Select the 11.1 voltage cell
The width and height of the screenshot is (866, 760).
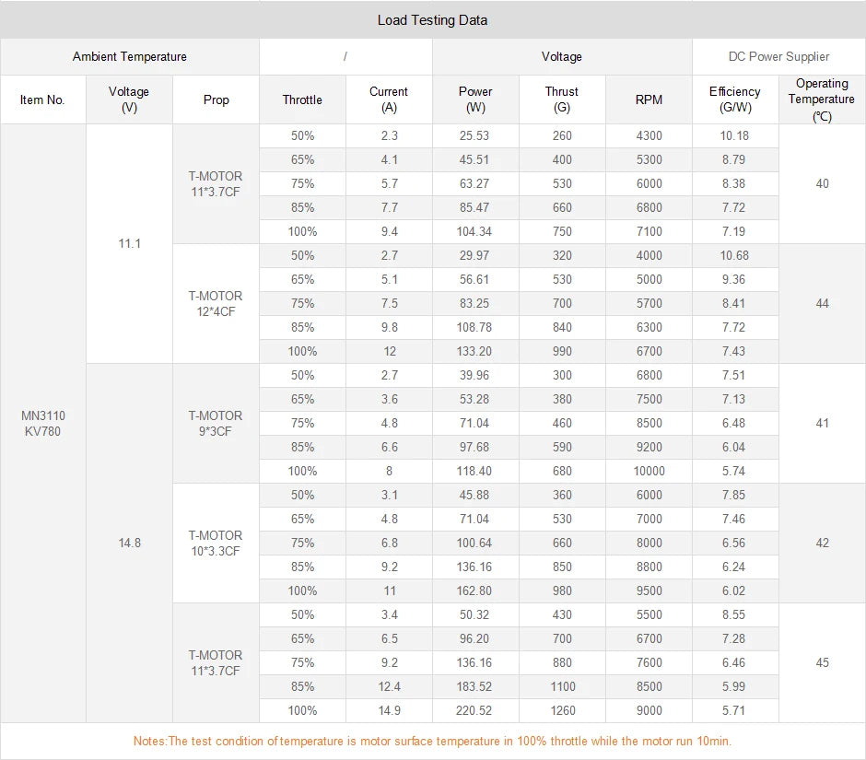129,244
